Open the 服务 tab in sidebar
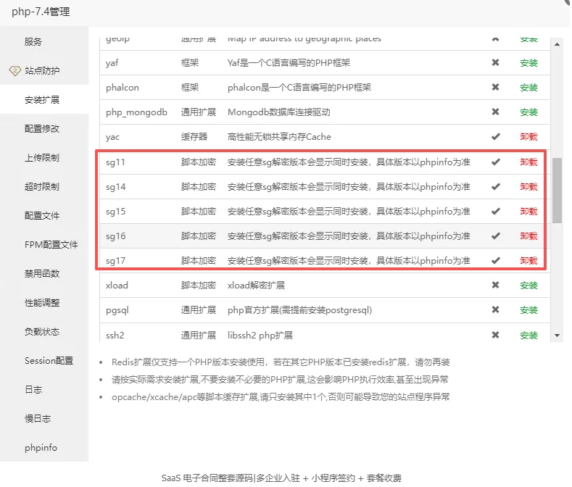Viewport: 572px width, 487px height. click(33, 41)
